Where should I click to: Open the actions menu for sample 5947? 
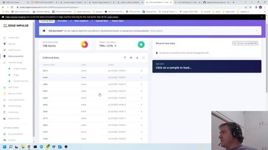(x=142, y=91)
